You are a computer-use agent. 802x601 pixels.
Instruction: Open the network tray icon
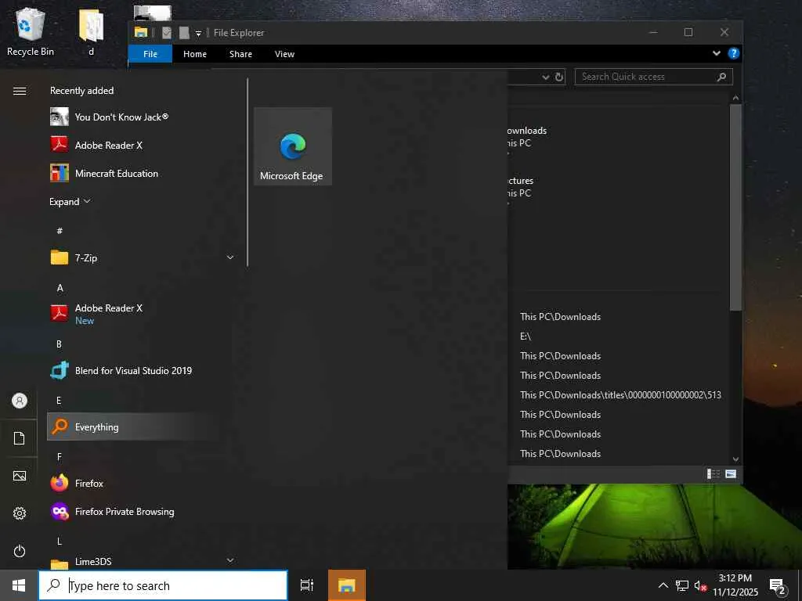coord(682,585)
